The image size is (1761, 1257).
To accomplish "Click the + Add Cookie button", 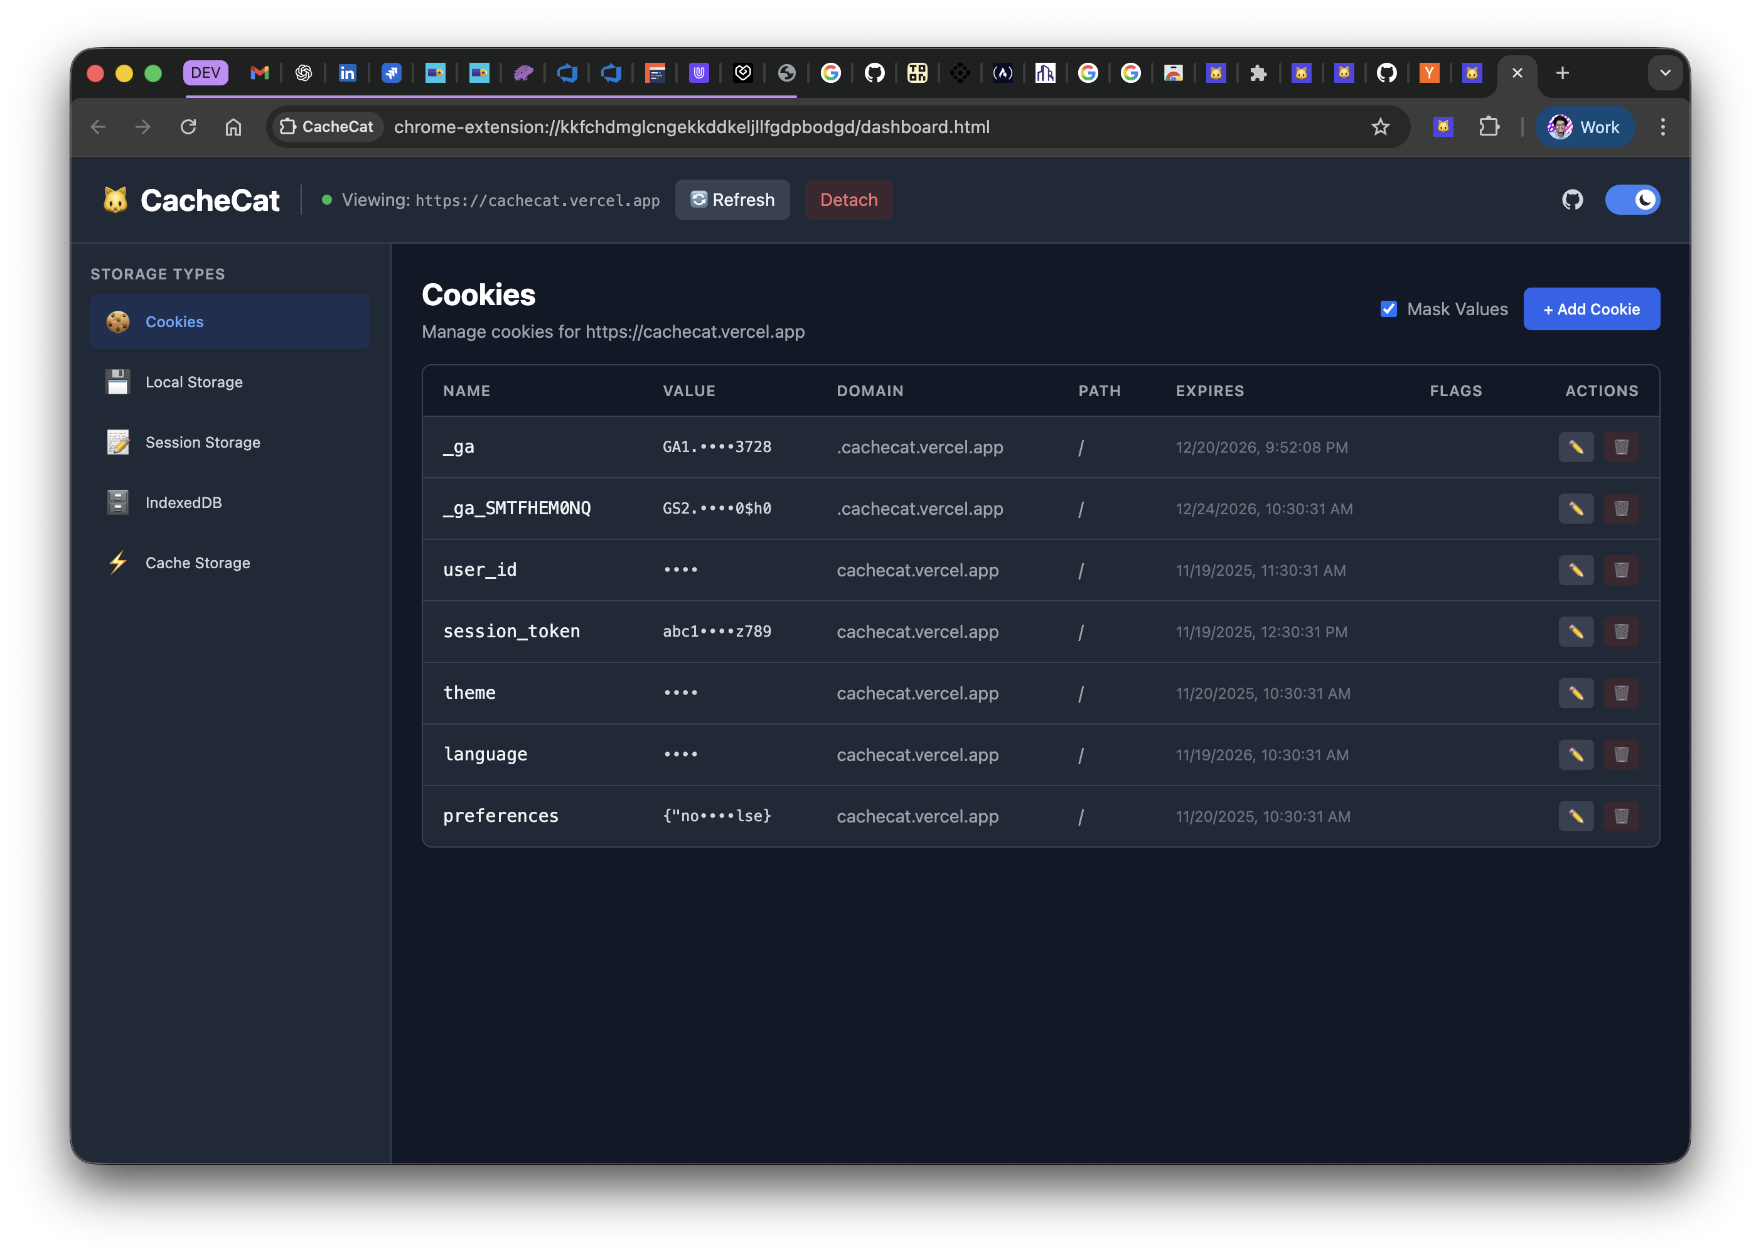I will click(1591, 309).
